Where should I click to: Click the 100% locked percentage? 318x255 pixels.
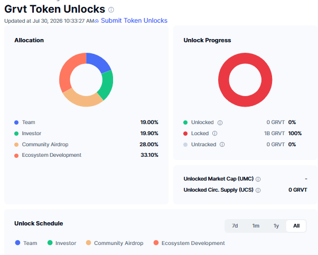tap(295, 134)
